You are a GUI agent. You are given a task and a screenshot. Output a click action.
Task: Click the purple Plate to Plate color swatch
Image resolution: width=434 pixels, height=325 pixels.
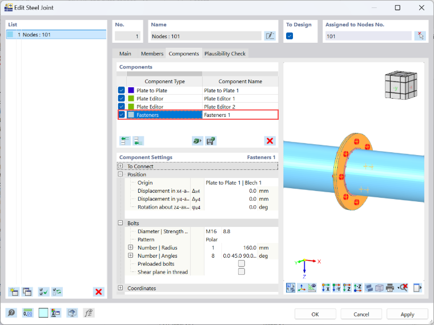[x=131, y=90]
